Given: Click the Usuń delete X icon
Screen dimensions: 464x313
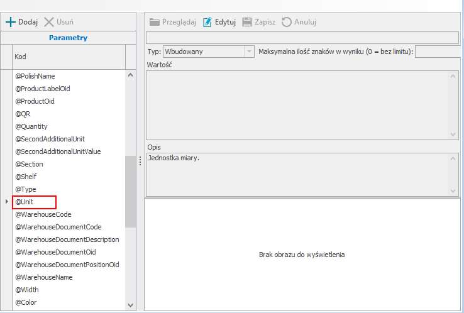Looking at the screenshot, I should (x=49, y=22).
